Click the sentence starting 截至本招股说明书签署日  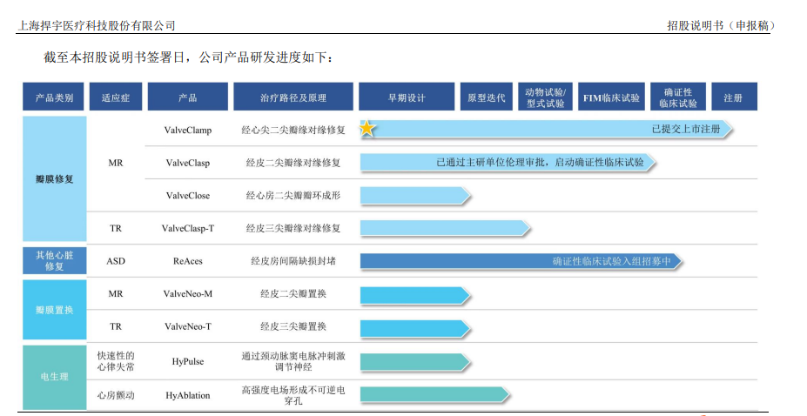coord(188,57)
